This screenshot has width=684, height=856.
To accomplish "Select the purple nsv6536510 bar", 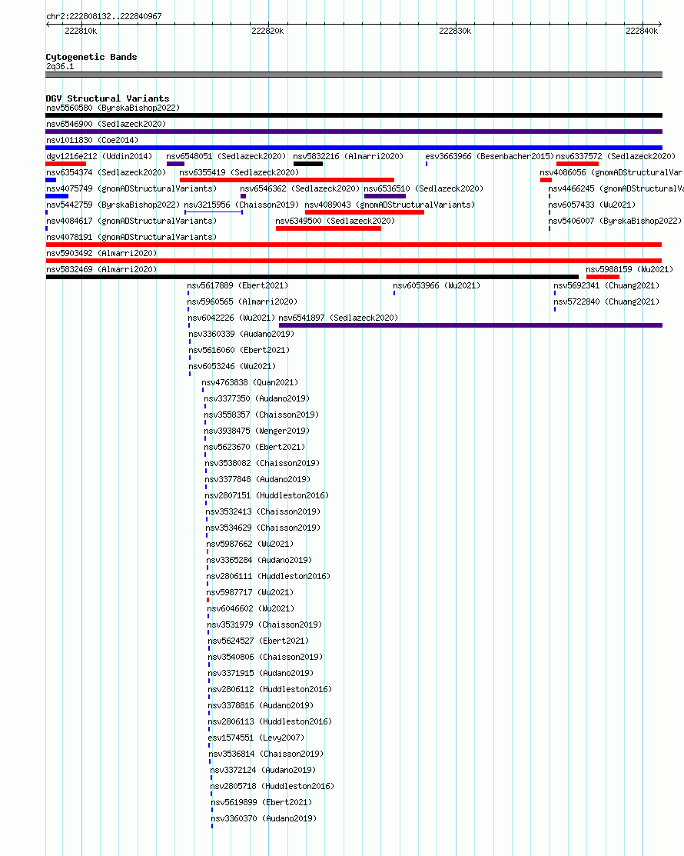I will pos(385,196).
